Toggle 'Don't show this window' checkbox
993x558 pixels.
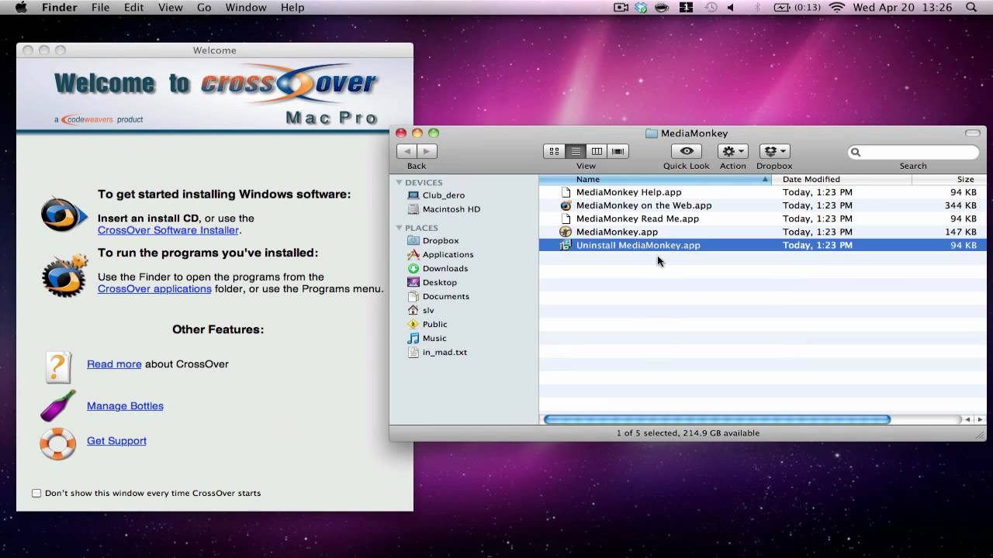[x=36, y=493]
